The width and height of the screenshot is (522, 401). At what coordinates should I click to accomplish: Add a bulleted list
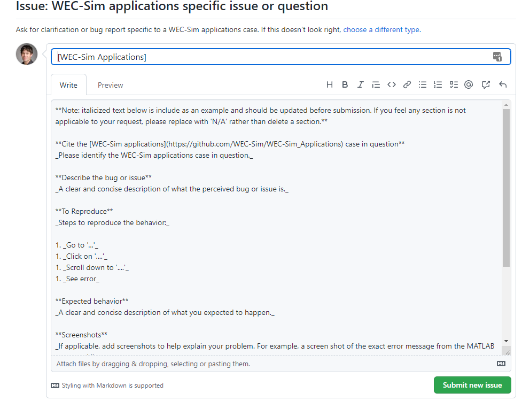point(423,84)
